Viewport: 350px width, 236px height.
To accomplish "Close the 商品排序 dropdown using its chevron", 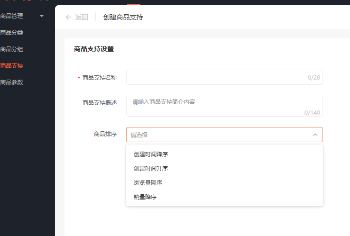I will (315, 135).
